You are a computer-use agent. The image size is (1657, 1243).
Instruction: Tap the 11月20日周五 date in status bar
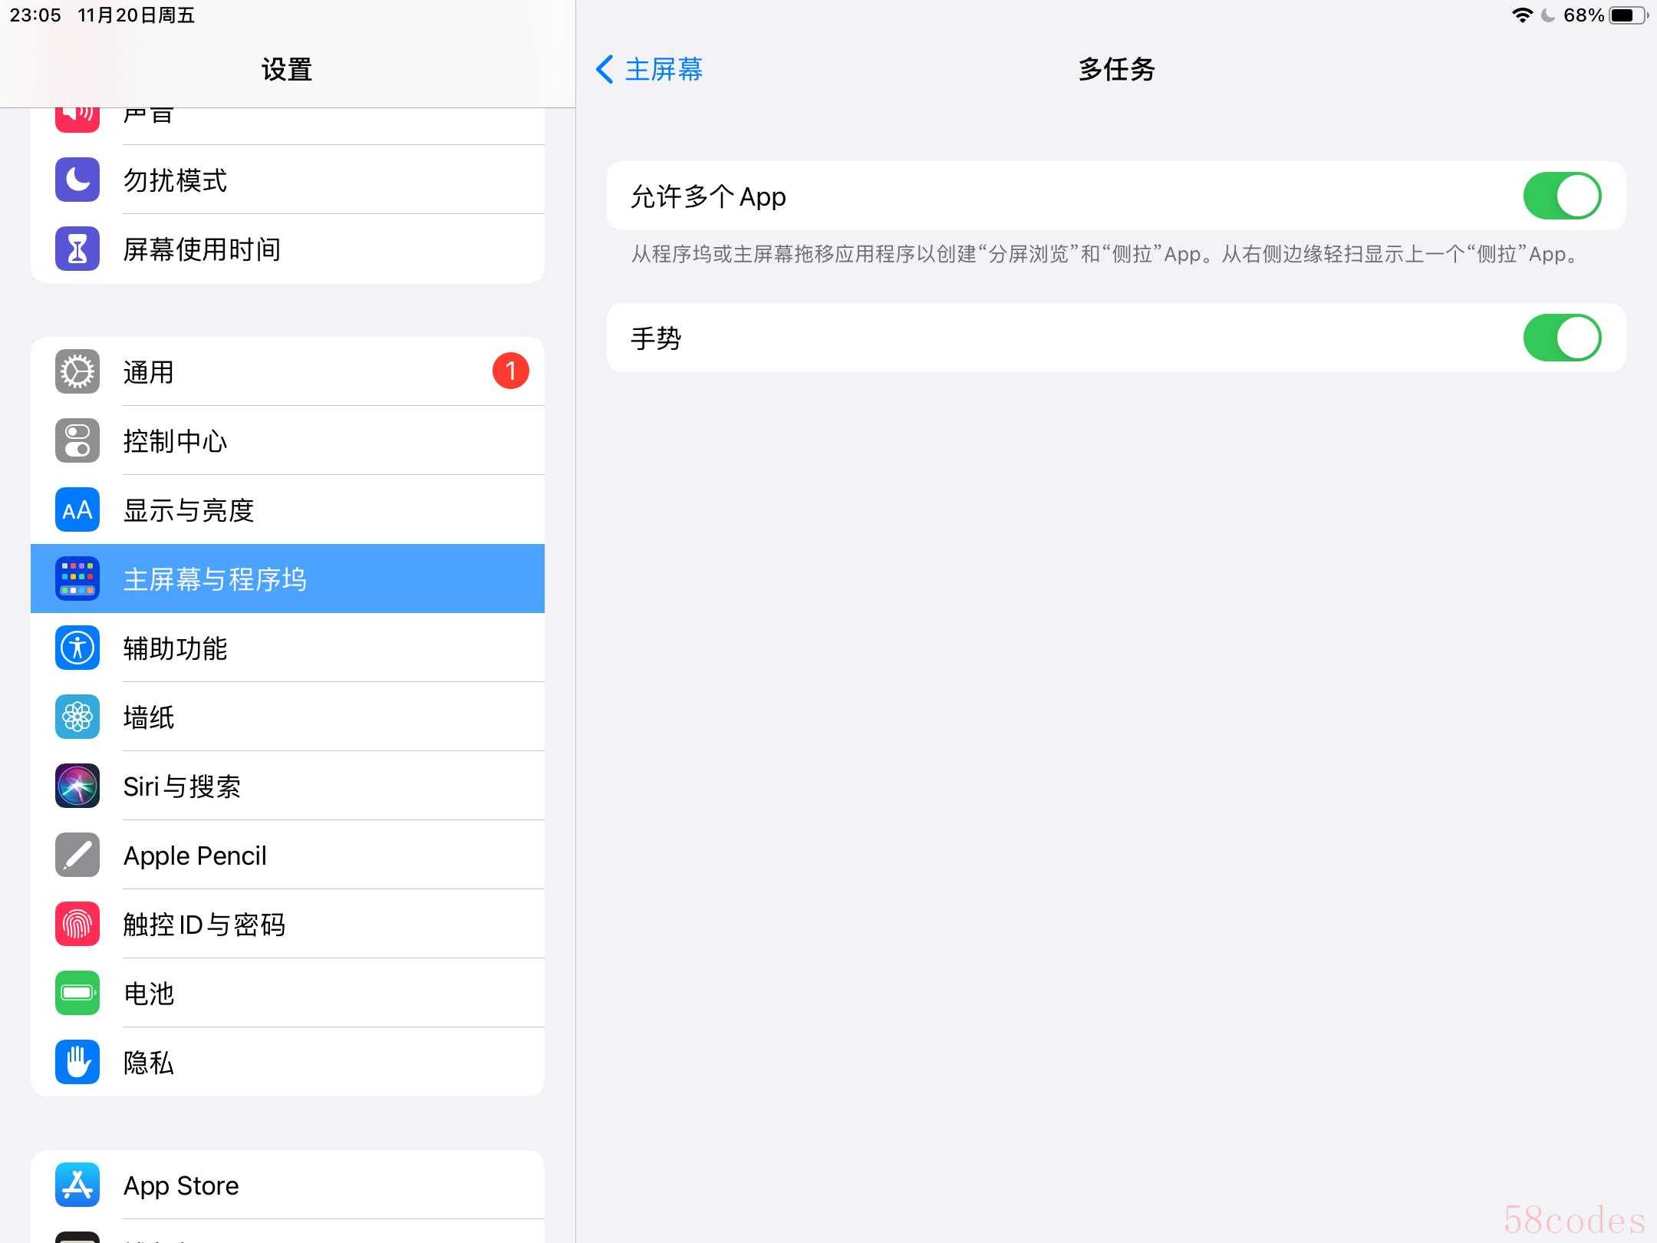coord(137,15)
